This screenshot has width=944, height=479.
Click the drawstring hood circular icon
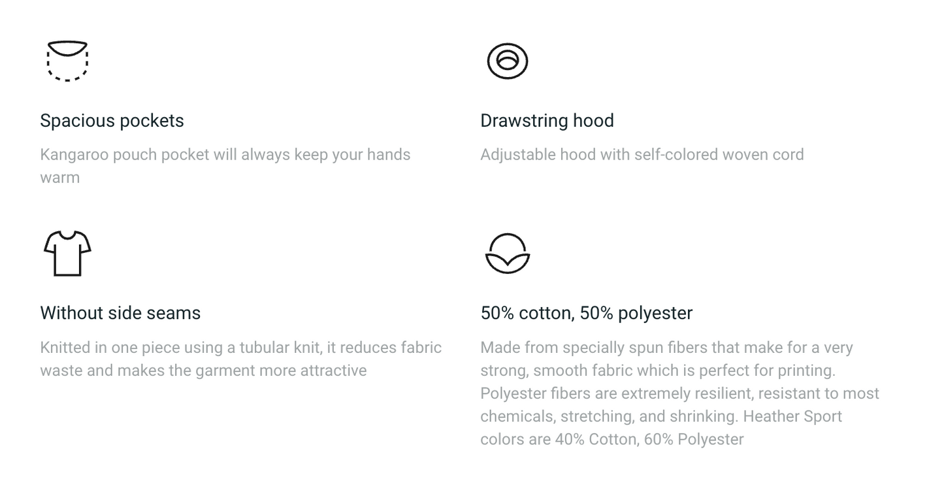[508, 61]
